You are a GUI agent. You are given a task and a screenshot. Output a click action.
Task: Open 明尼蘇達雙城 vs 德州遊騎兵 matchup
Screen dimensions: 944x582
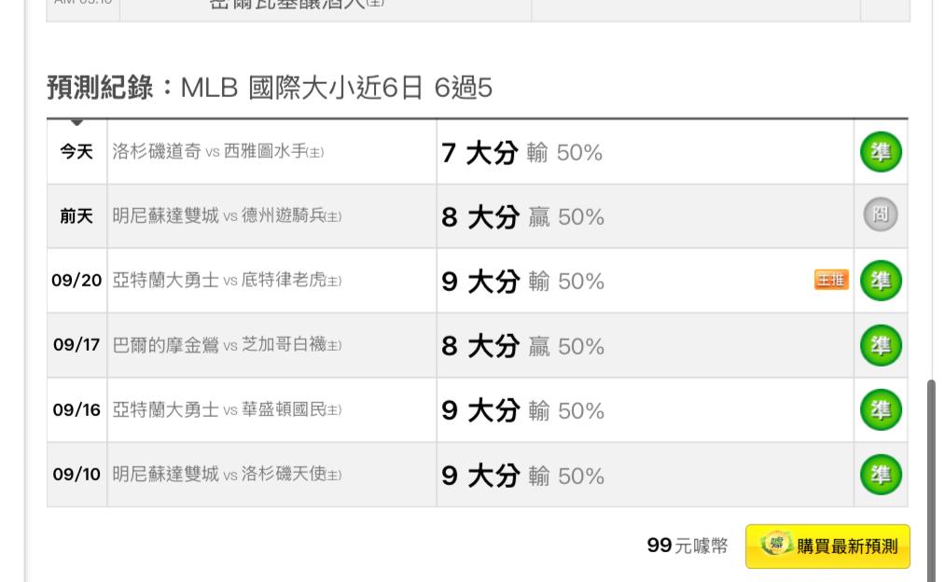(227, 216)
